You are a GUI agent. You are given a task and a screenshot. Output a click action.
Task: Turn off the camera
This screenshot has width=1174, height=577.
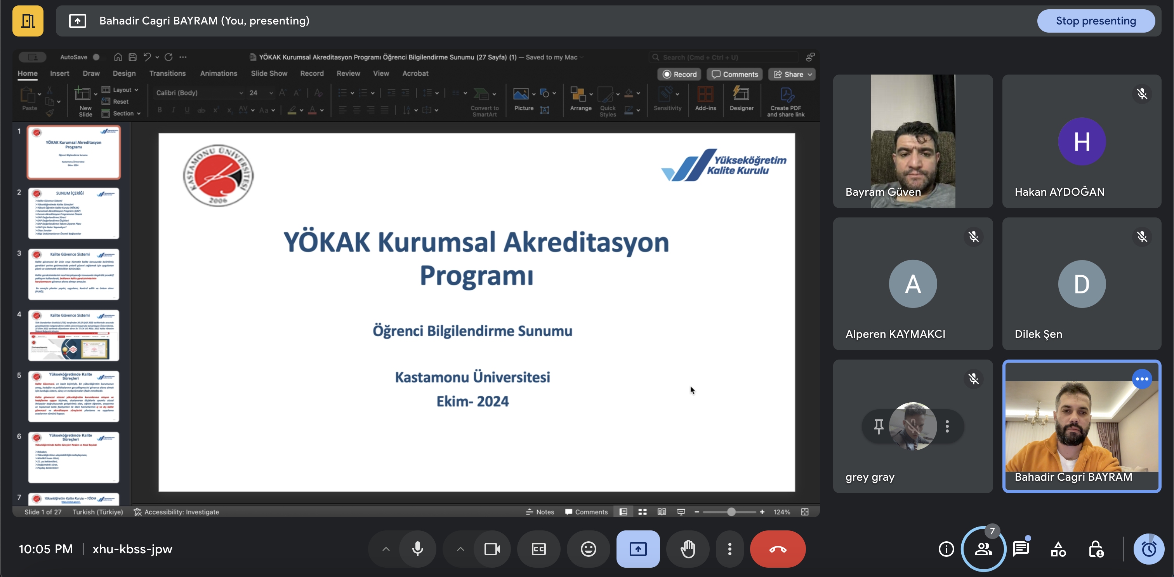click(492, 549)
